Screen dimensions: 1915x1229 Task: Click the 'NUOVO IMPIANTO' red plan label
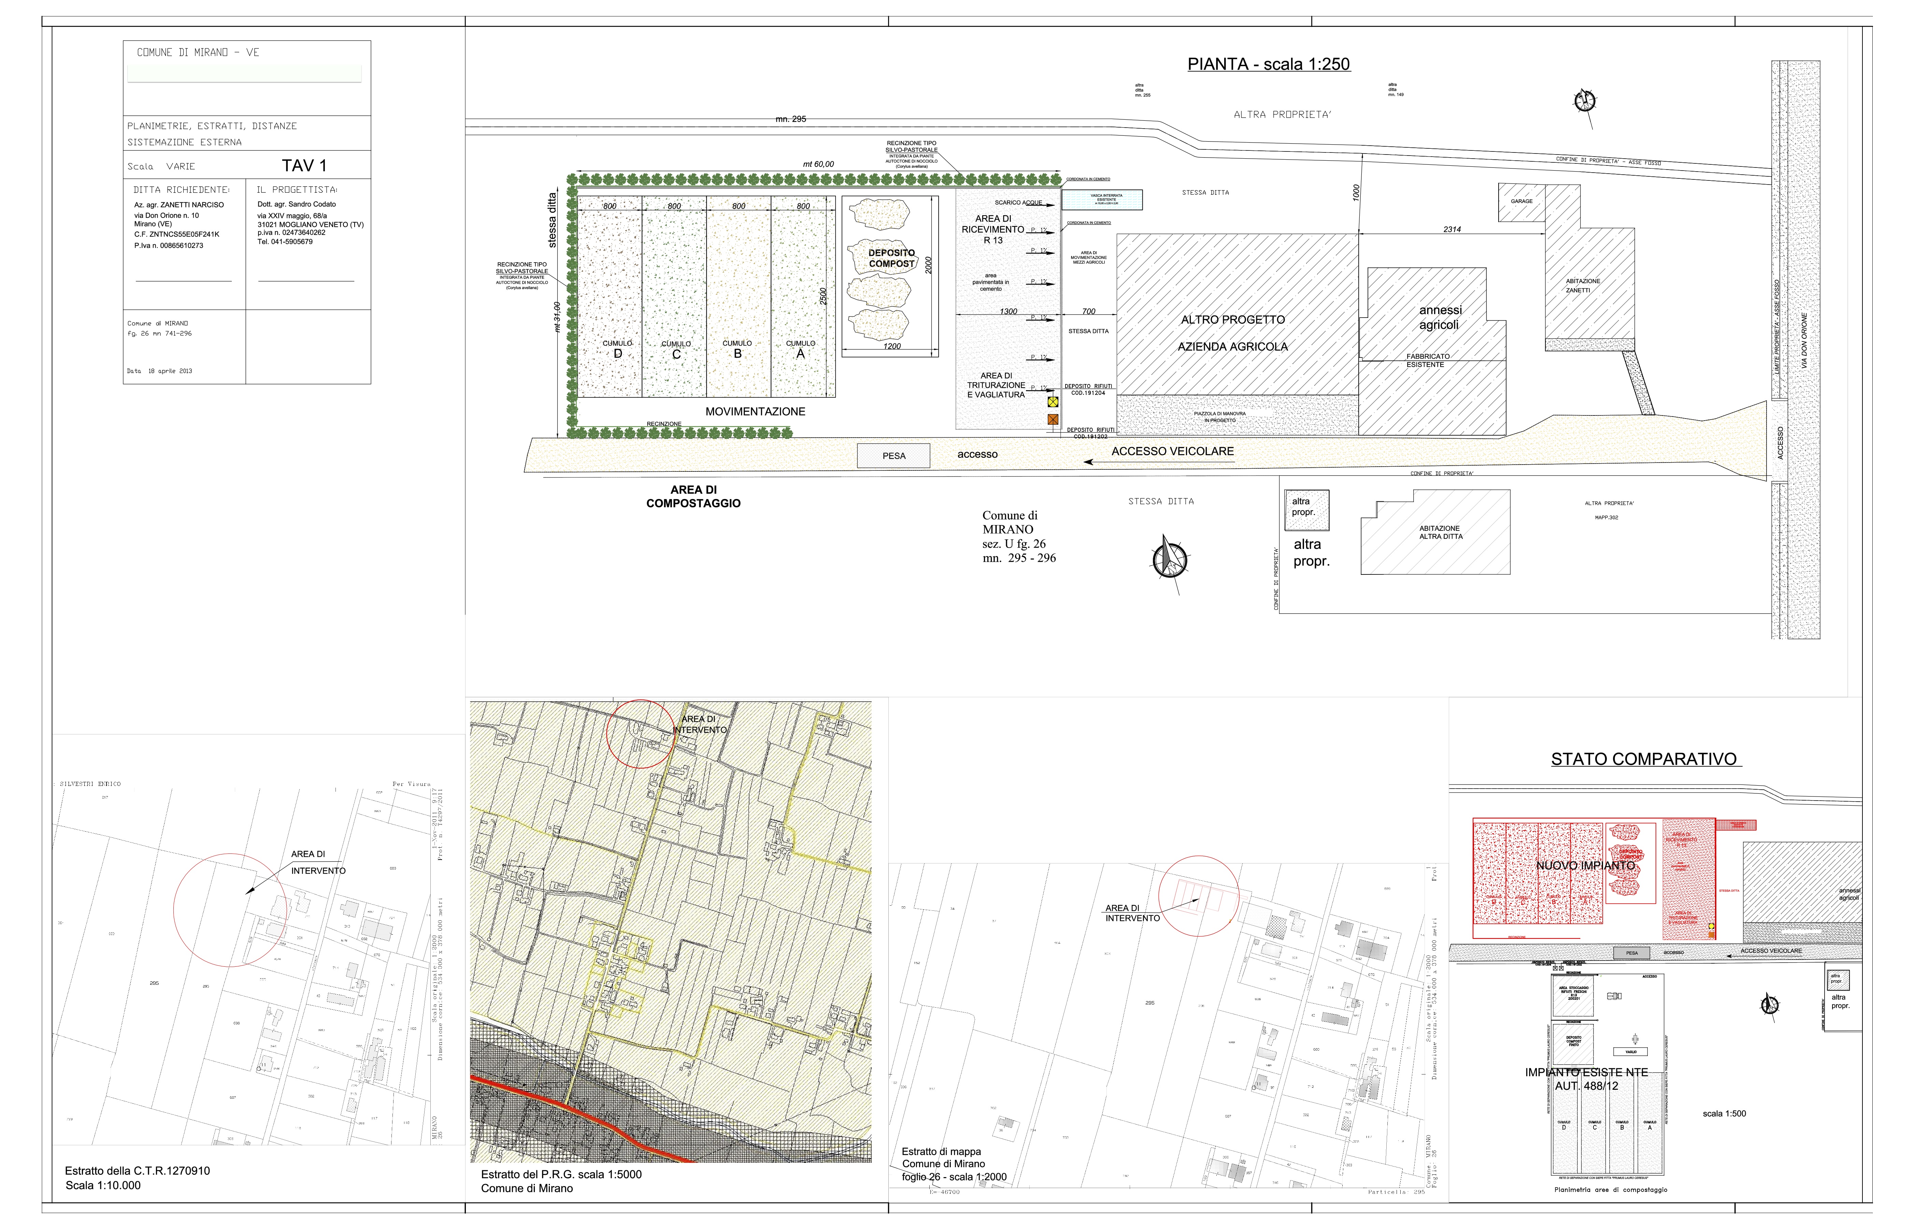click(1585, 866)
